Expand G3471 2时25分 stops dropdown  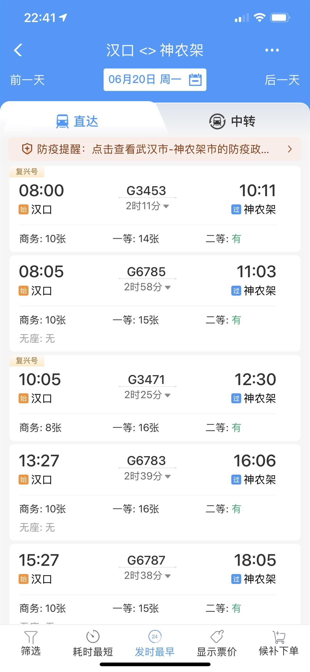coord(168,395)
